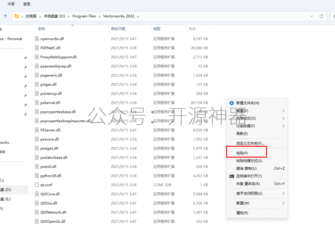Open the 查看(V) submenu arrow
The image size is (335, 228).
point(284,111)
